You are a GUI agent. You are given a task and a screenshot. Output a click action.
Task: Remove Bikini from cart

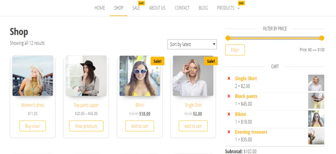pos(229,114)
